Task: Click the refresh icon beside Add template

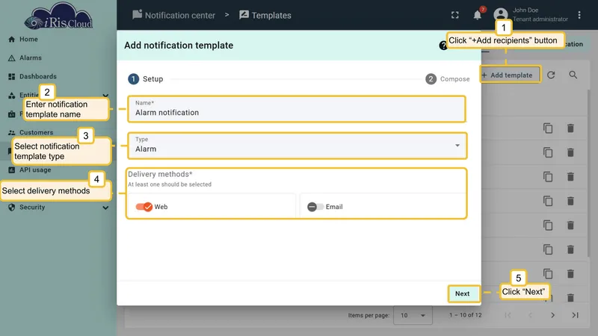Action: [x=551, y=75]
